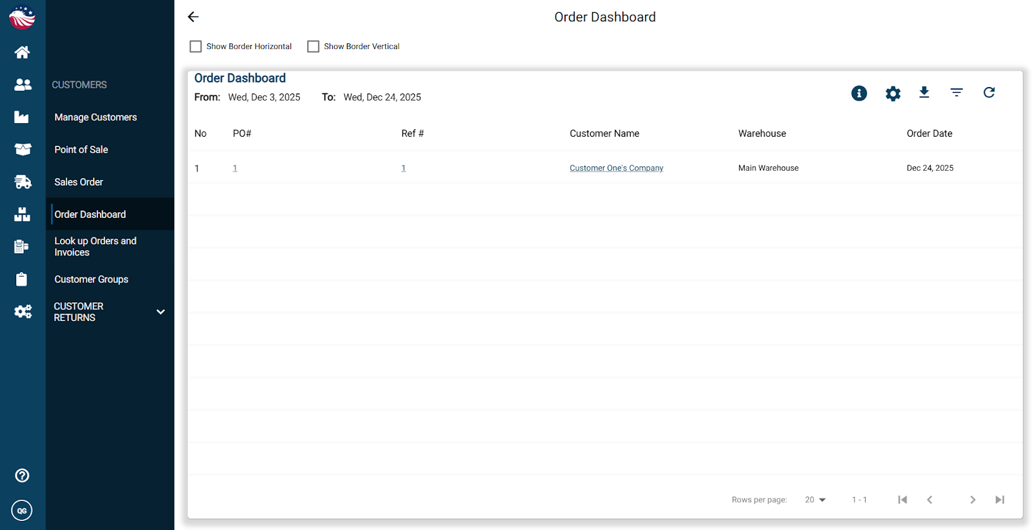Click the info icon in dashboard toolbar

click(859, 93)
